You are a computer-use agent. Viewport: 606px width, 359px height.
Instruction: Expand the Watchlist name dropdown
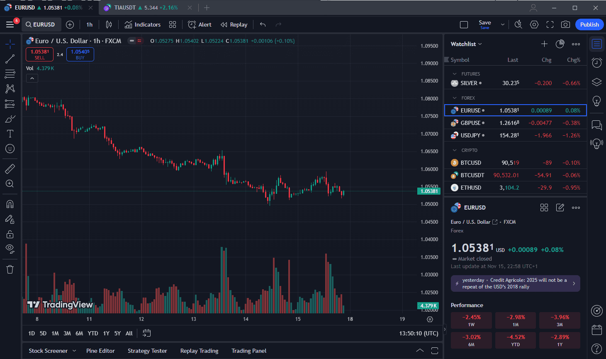point(466,44)
